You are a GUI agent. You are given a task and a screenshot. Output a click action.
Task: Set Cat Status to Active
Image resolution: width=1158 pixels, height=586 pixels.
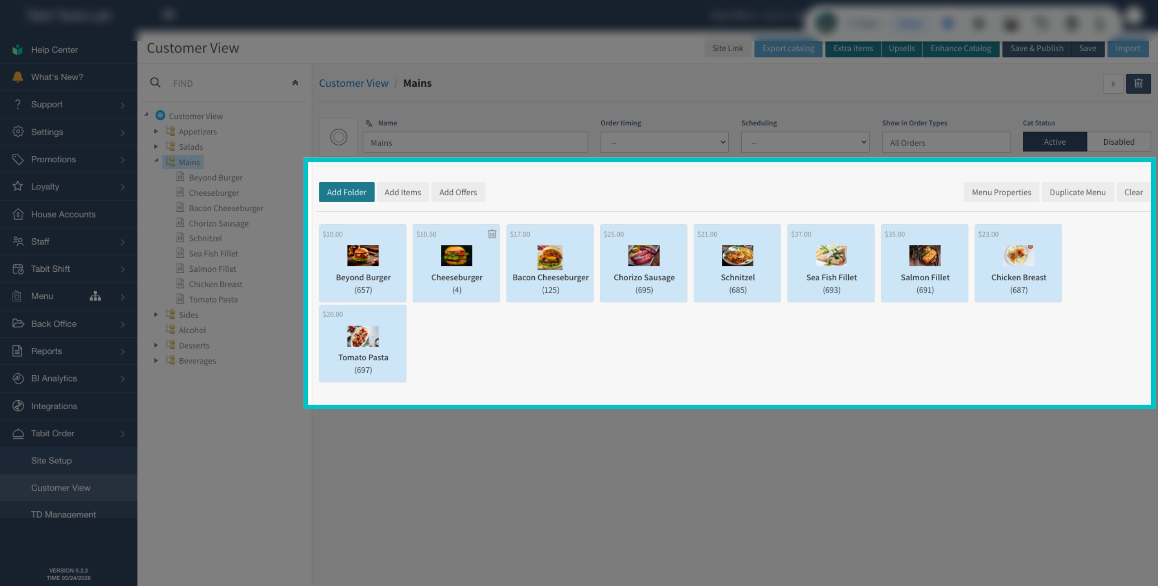1054,142
